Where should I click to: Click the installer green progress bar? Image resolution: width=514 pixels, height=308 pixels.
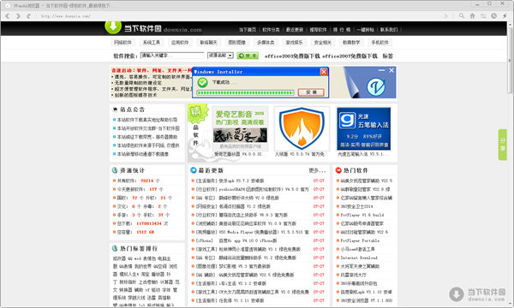tap(245, 93)
